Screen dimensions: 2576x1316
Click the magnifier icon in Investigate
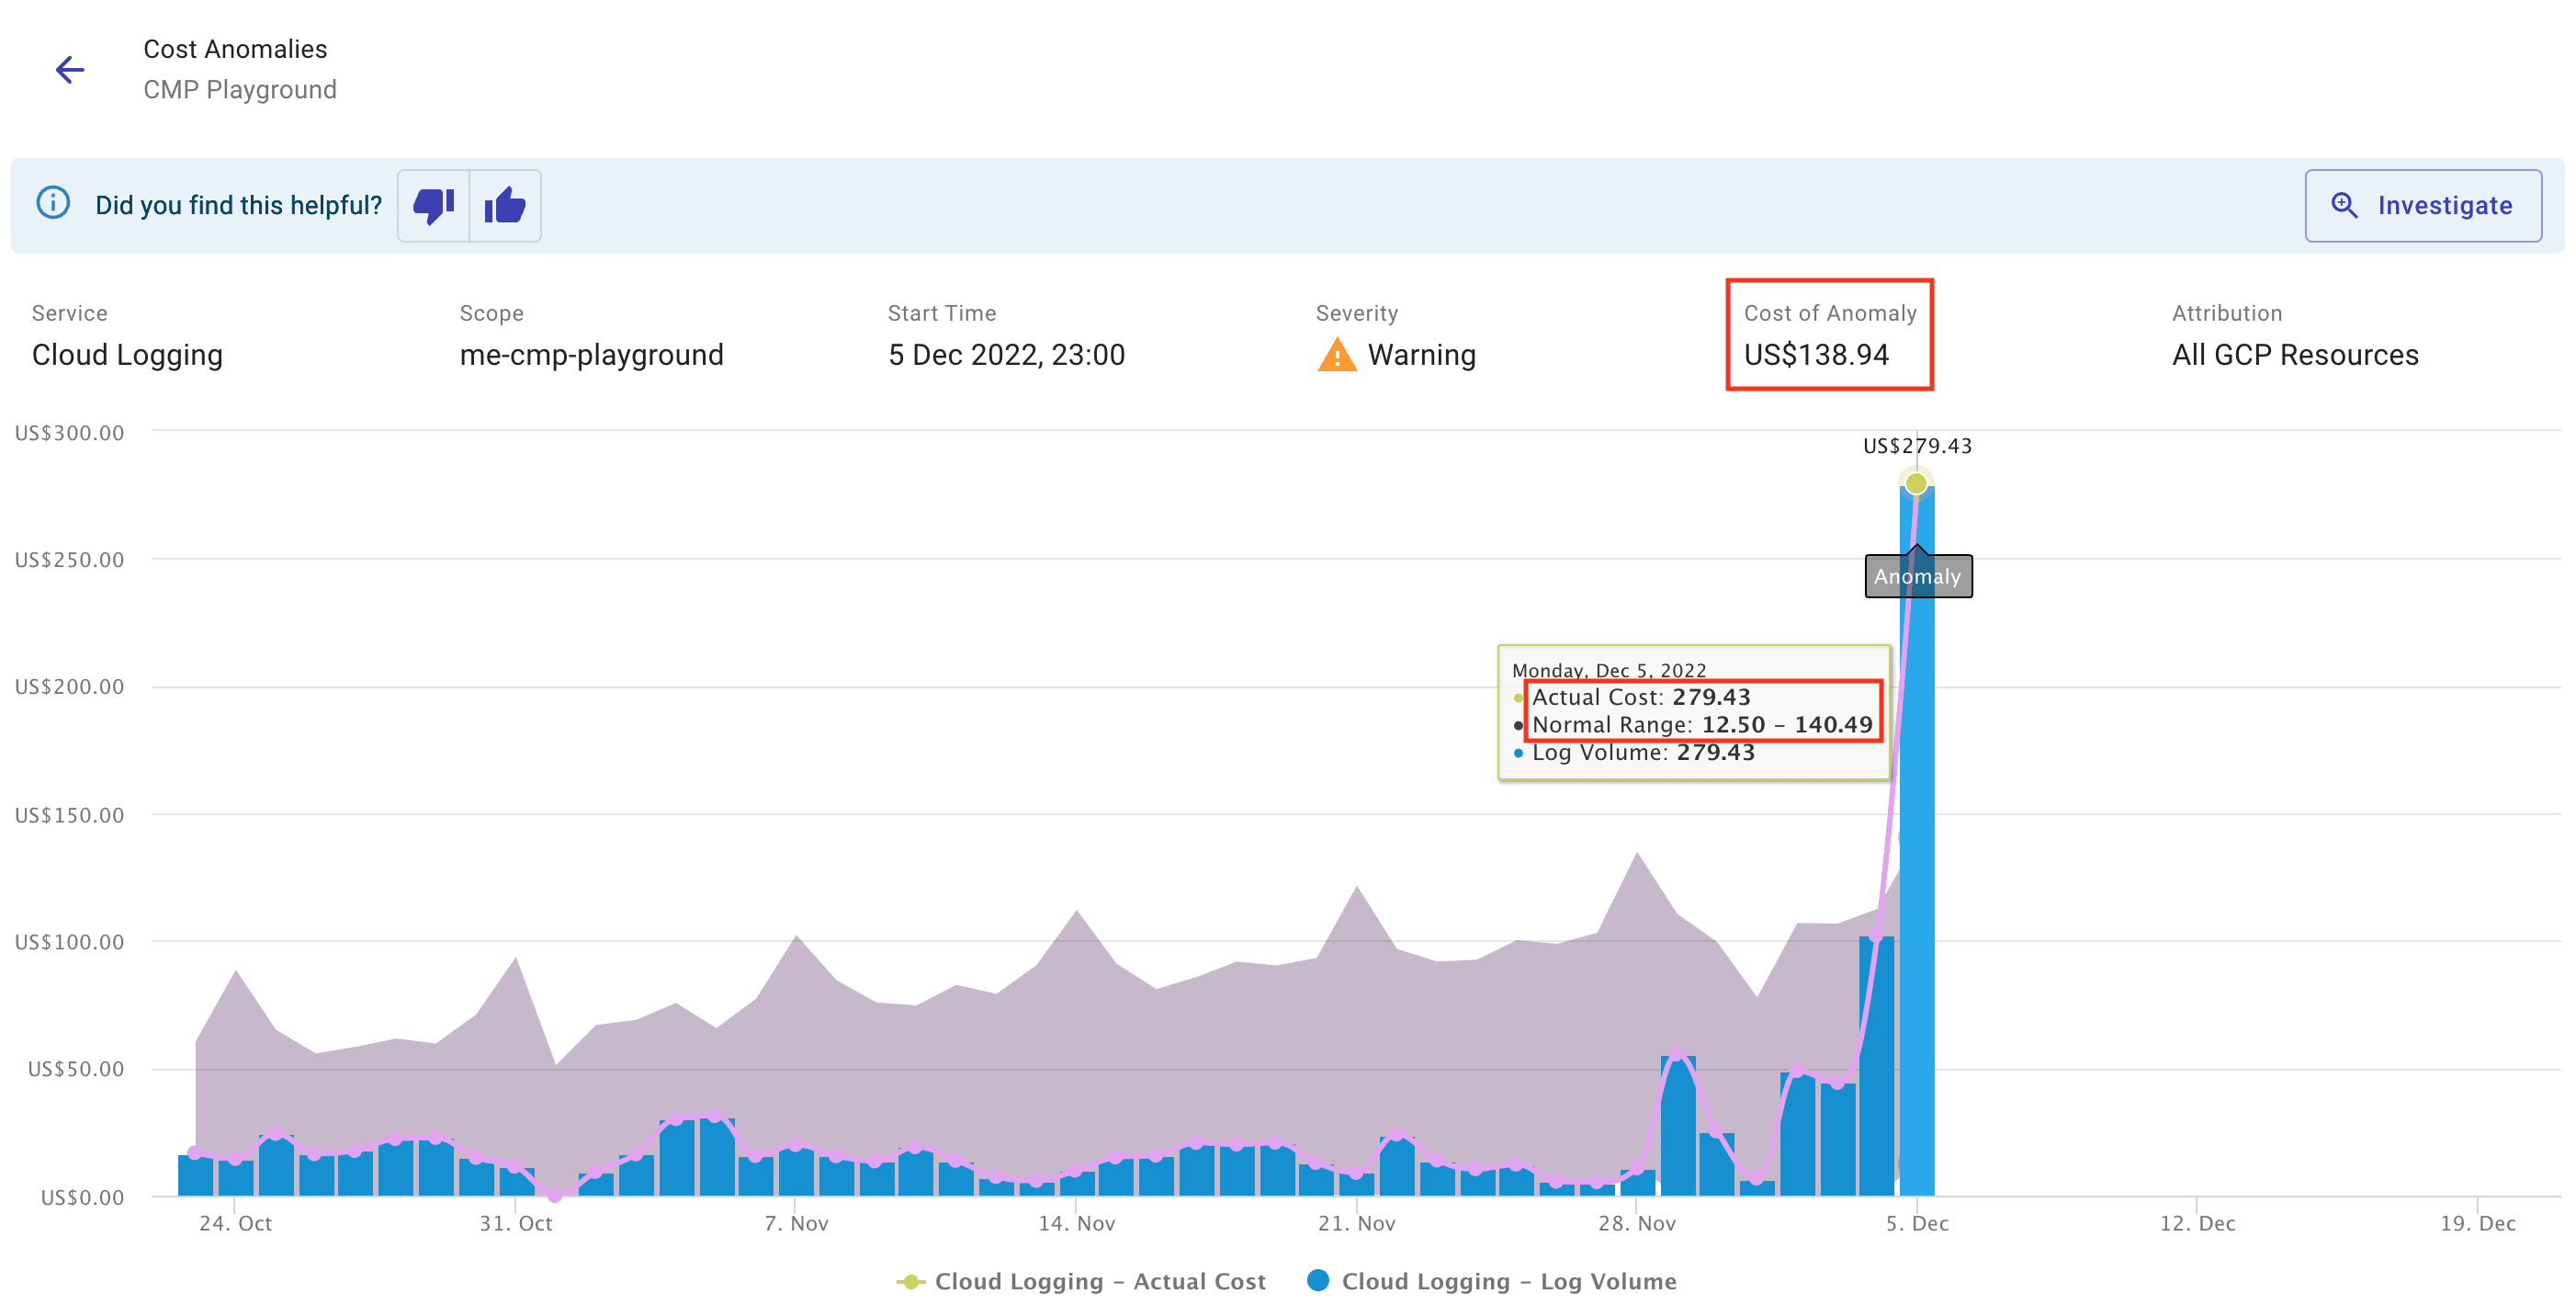(x=2344, y=205)
